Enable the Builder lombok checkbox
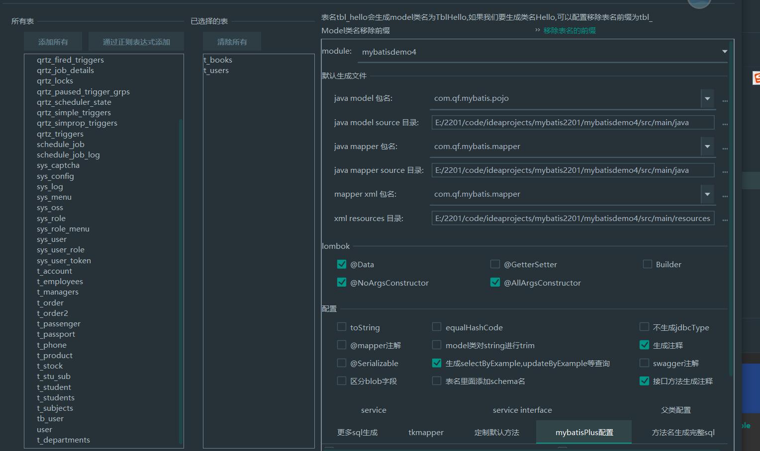 (647, 264)
